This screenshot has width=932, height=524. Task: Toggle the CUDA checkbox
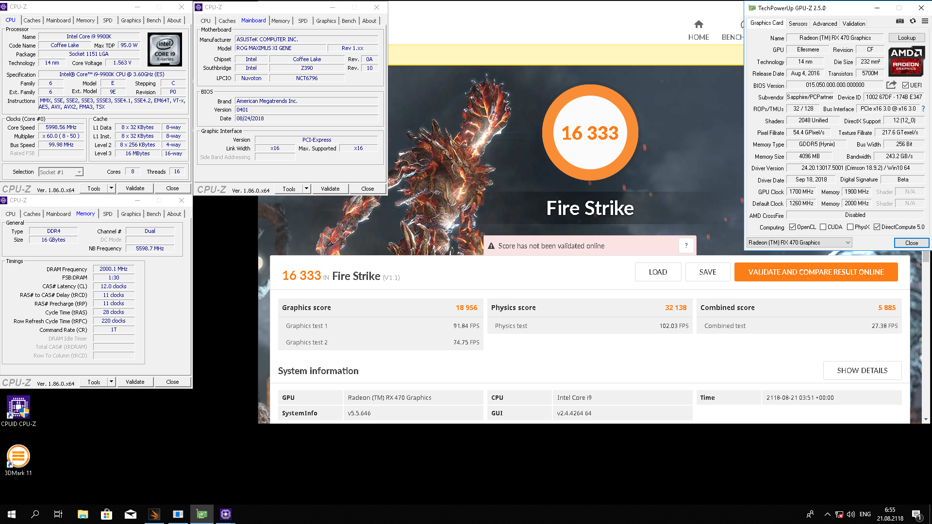[823, 227]
